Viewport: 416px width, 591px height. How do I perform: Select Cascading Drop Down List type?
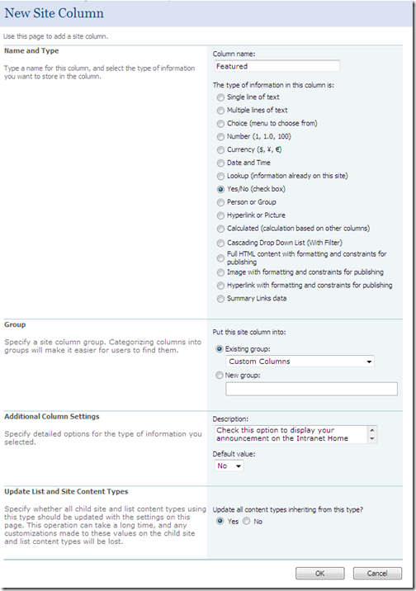point(220,243)
